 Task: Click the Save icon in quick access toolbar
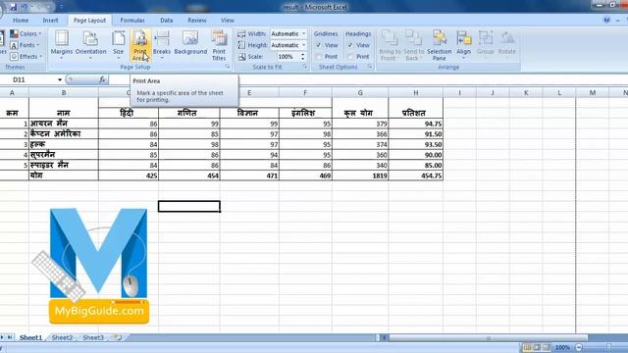point(13,7)
